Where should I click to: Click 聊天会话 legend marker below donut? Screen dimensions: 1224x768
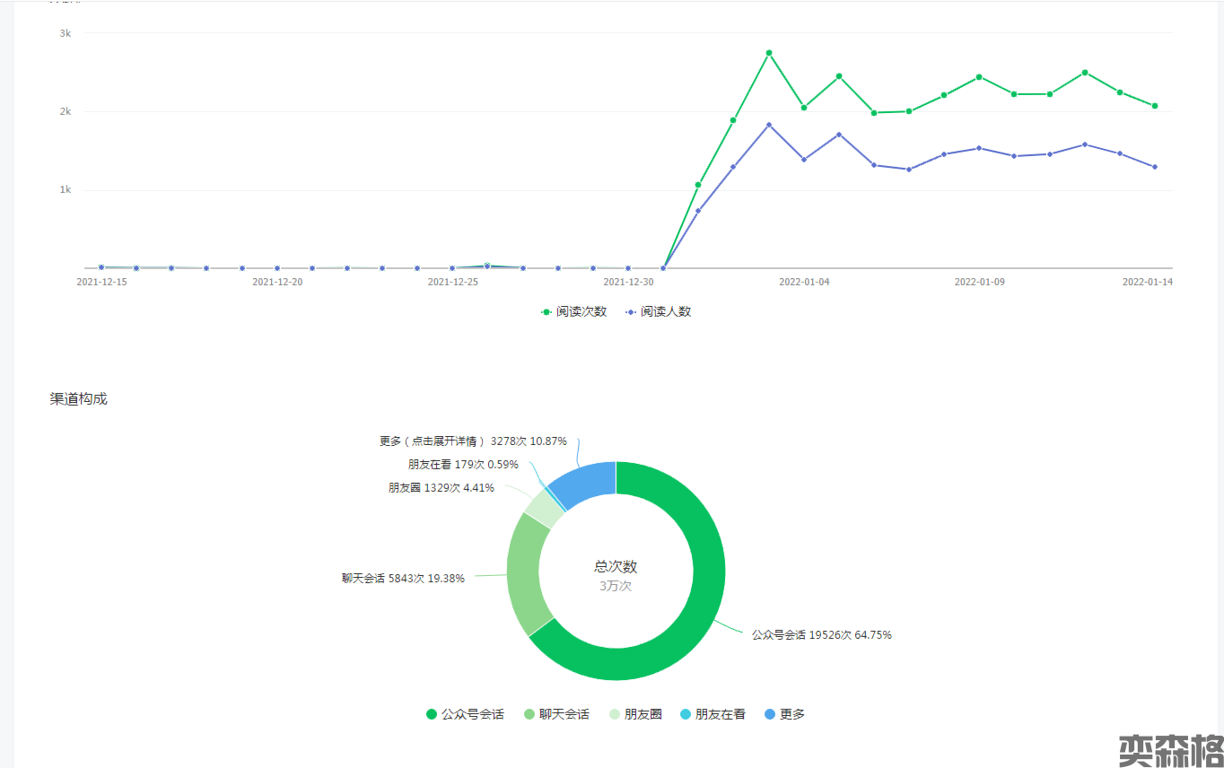530,714
